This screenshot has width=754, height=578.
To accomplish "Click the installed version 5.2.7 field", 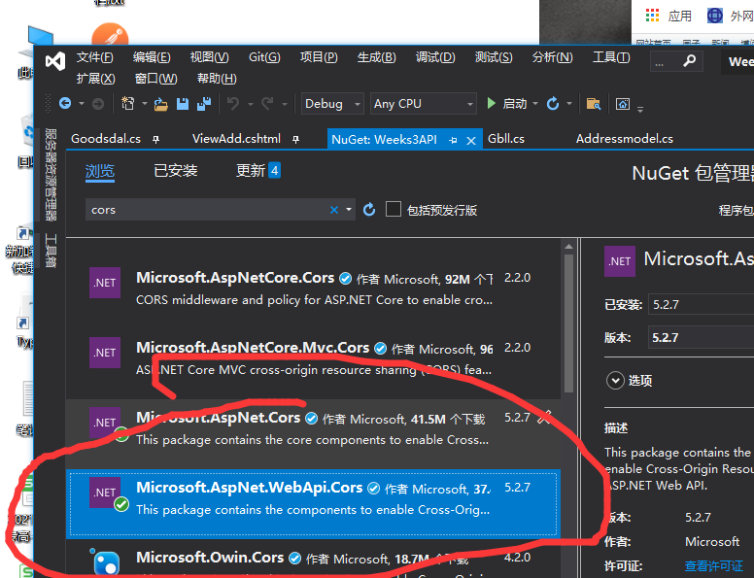I will (702, 304).
